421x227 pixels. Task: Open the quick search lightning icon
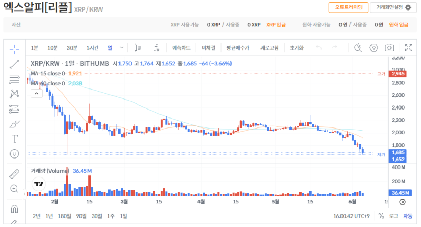pos(358,47)
